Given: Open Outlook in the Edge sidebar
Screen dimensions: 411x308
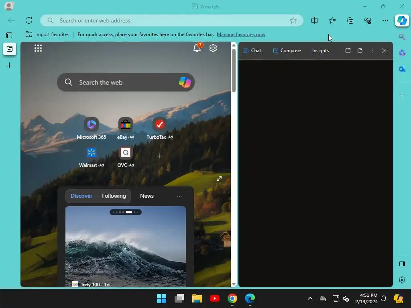Looking at the screenshot, I should pos(402,69).
